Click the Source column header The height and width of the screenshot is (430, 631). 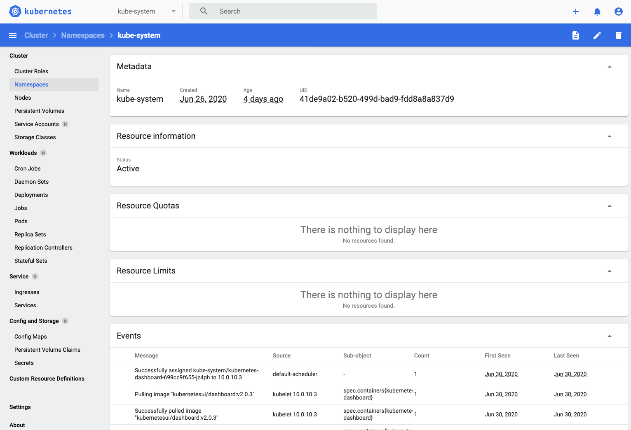(x=282, y=355)
